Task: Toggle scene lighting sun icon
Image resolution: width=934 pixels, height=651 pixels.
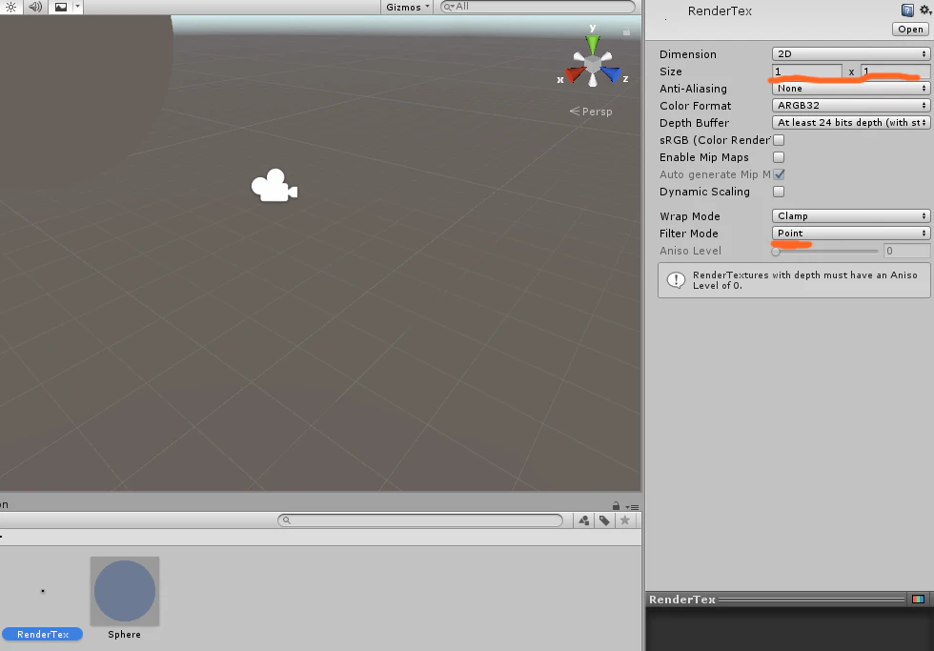Action: 10,7
